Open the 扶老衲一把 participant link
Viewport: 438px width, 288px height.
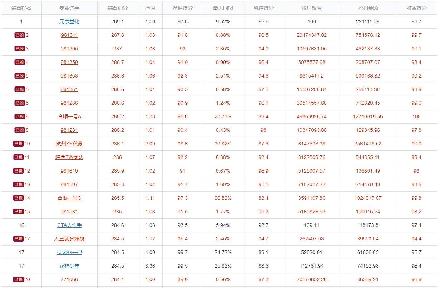pos(69,252)
